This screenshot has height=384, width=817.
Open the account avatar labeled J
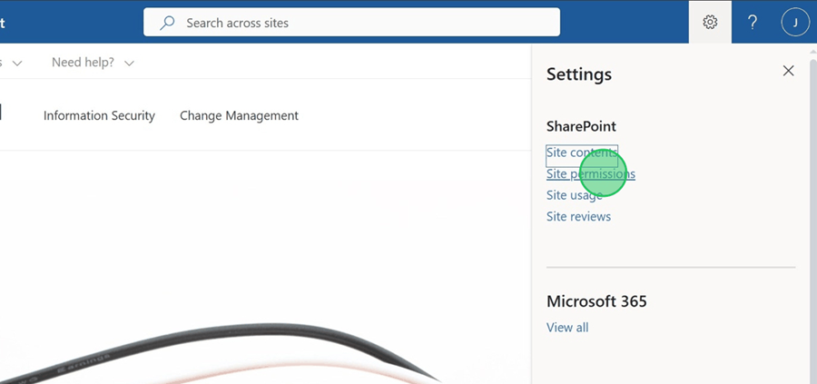coord(795,23)
